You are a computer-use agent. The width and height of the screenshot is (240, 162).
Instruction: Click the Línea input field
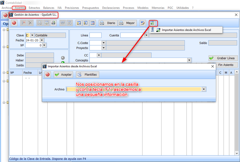point(96,35)
